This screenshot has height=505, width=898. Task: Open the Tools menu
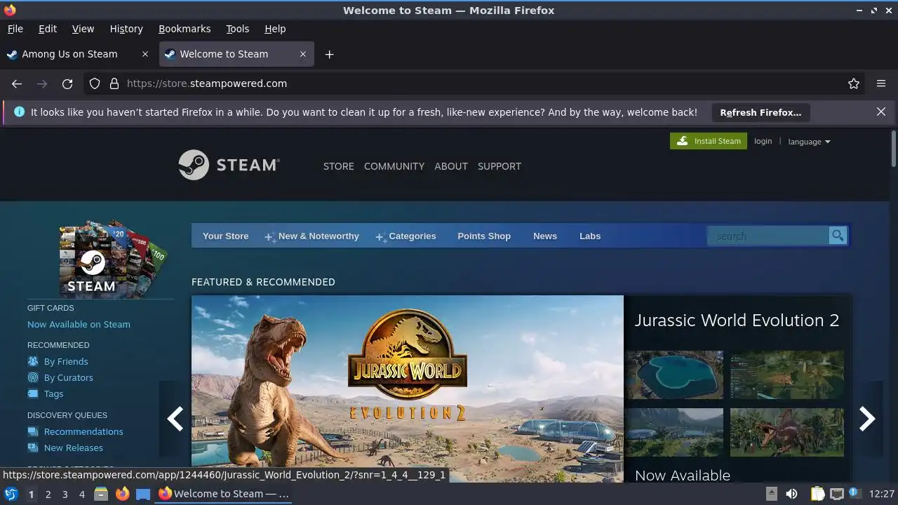(x=237, y=29)
